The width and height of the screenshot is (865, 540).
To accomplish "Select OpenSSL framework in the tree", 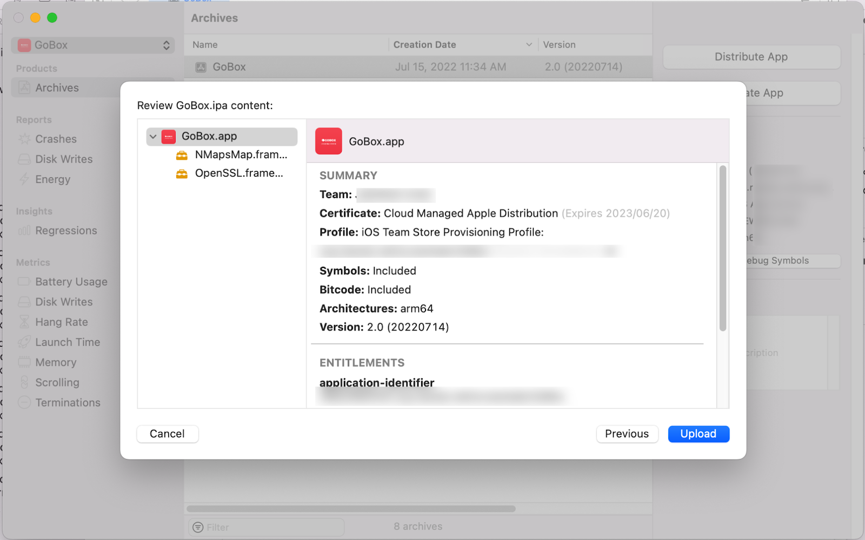I will (x=239, y=173).
